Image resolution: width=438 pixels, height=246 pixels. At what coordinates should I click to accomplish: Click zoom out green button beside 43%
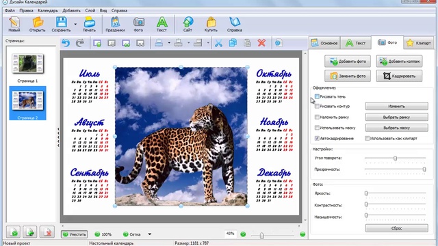pos(243,234)
